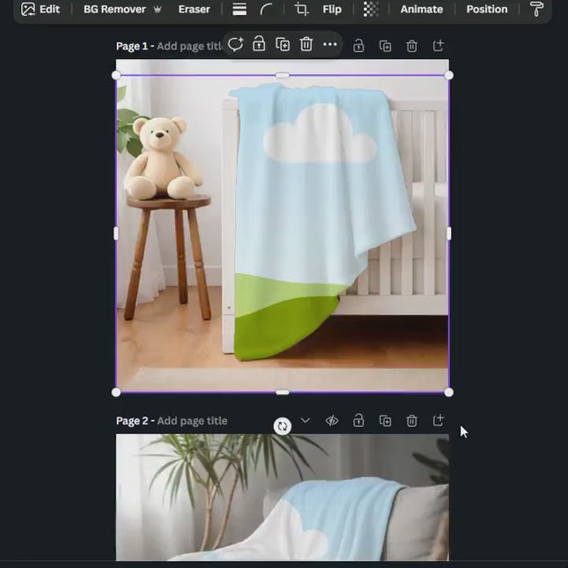Viewport: 568px width, 568px height.
Task: Open the Animate panel
Action: coord(422,9)
